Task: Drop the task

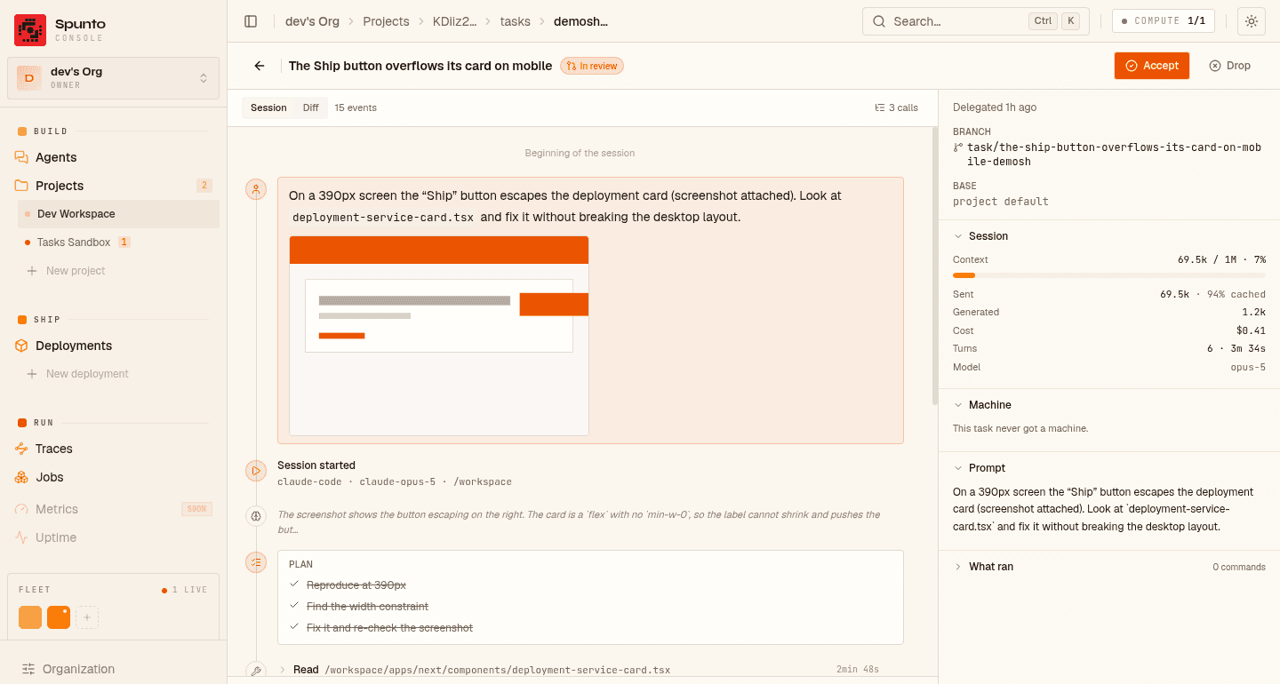Action: point(1230,66)
